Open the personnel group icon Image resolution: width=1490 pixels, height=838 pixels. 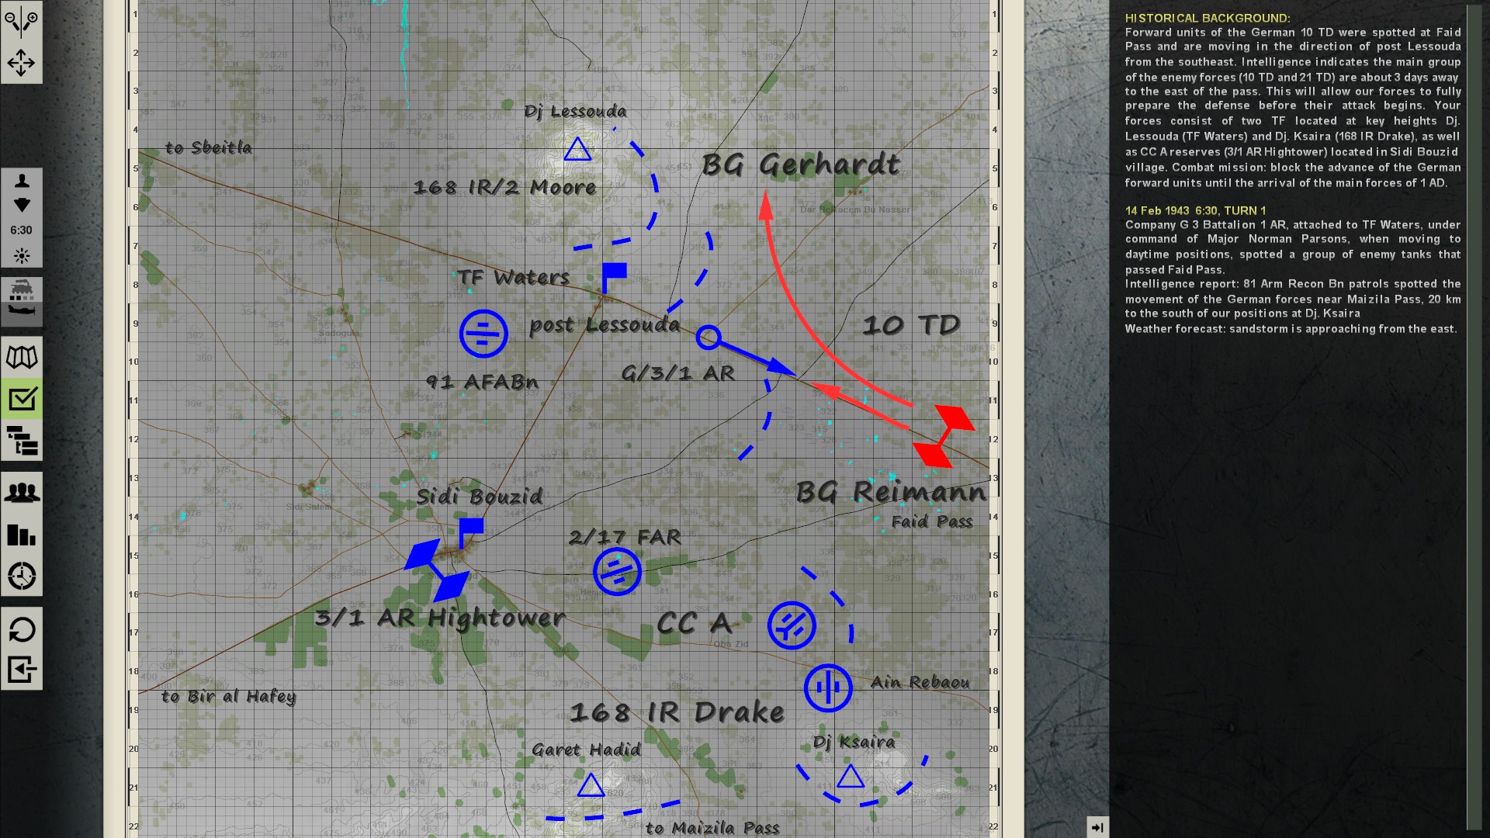pos(21,493)
